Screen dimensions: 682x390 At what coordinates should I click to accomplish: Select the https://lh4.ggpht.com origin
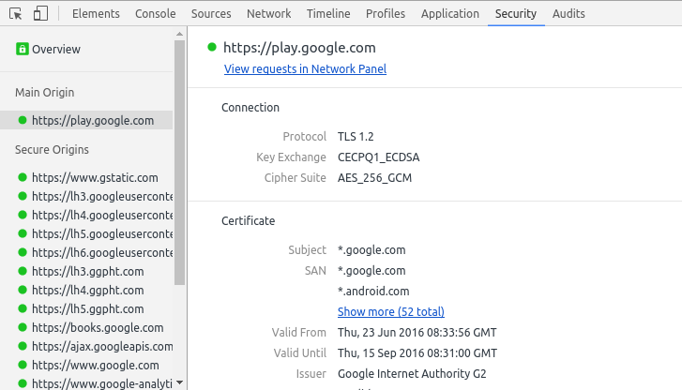[x=87, y=290]
